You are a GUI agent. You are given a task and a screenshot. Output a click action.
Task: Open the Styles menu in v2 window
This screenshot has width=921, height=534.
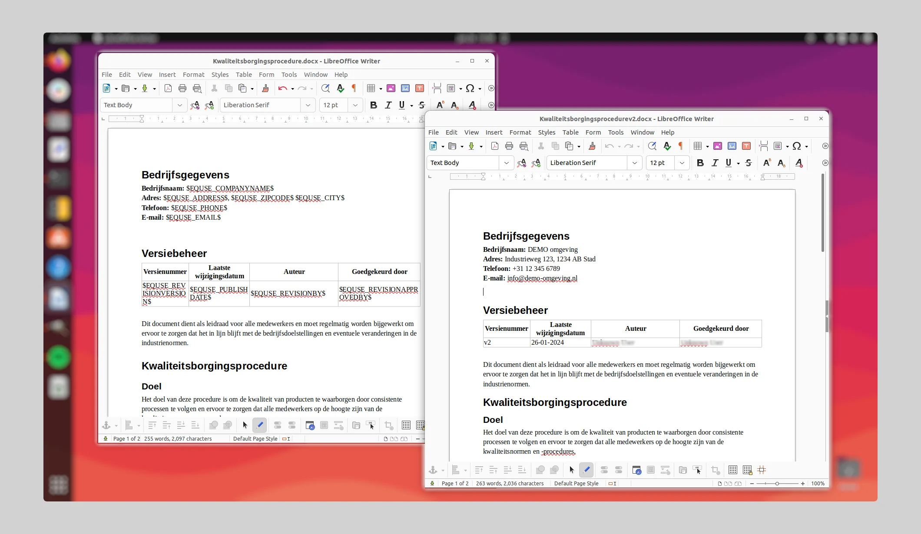[546, 132]
